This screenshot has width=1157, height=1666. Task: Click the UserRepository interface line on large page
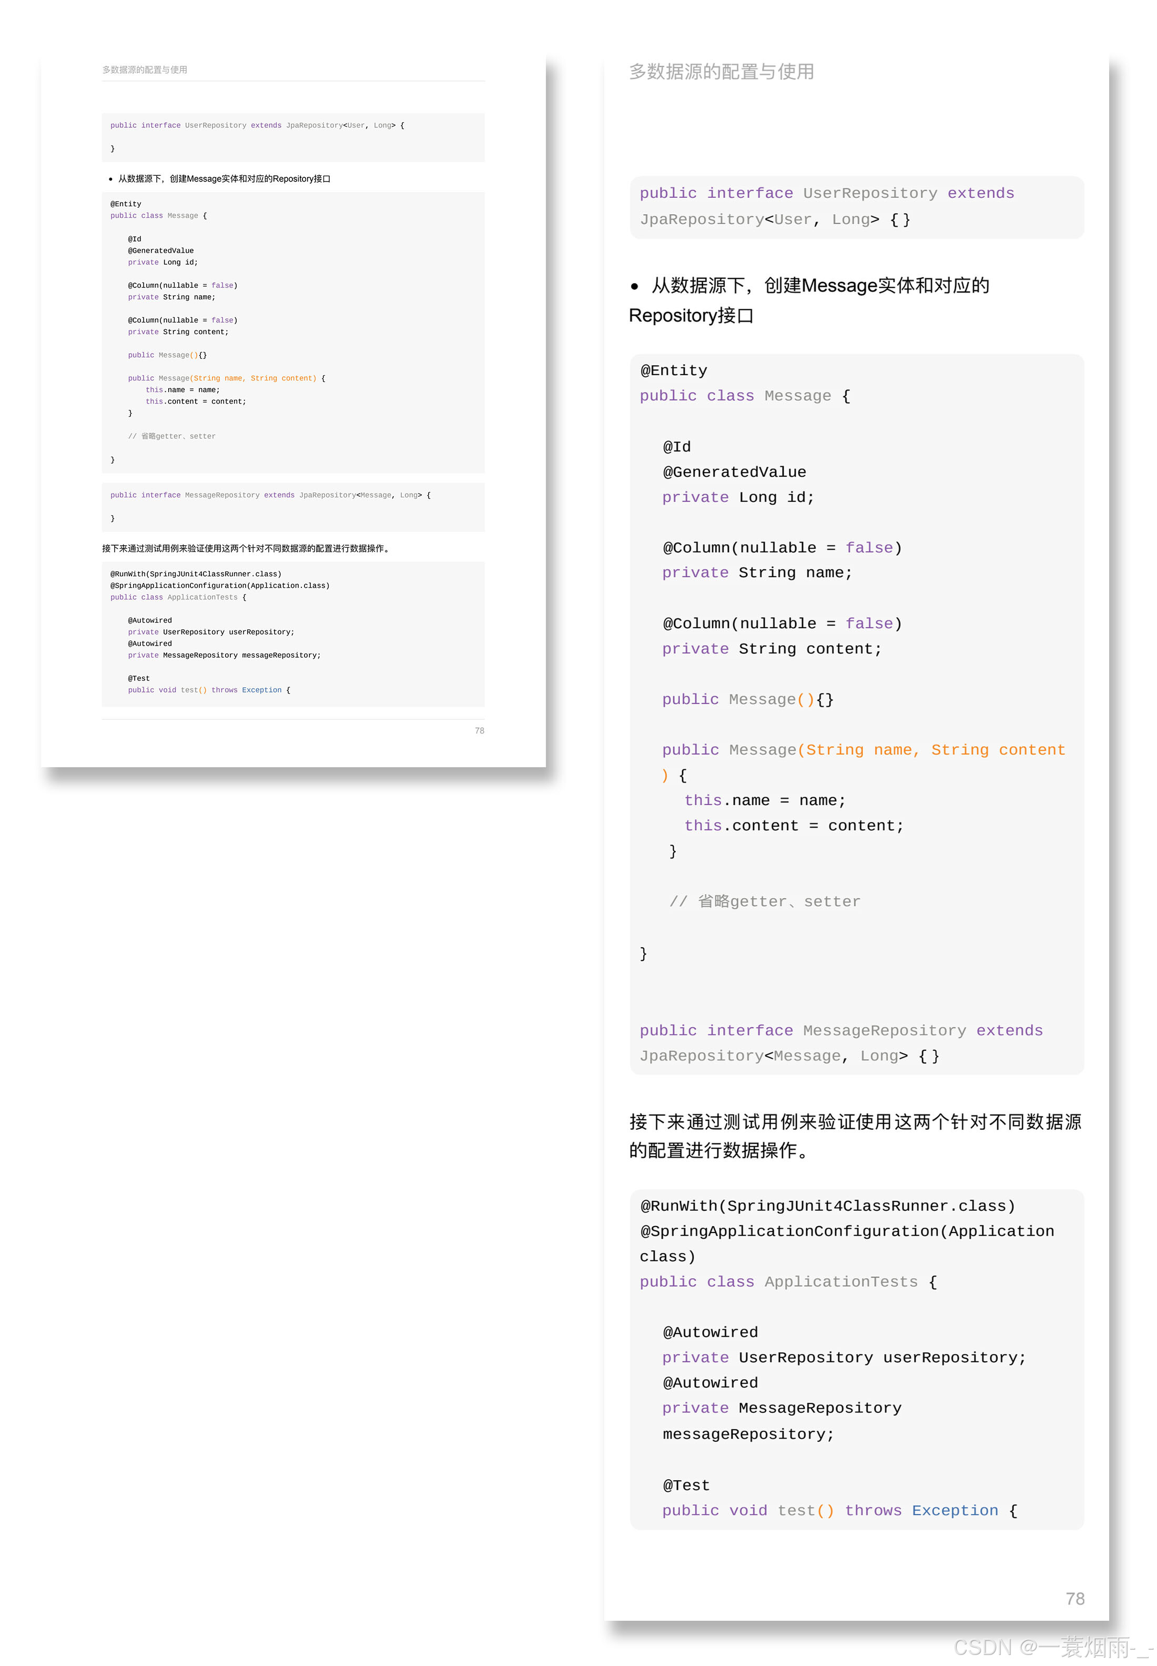pos(826,193)
